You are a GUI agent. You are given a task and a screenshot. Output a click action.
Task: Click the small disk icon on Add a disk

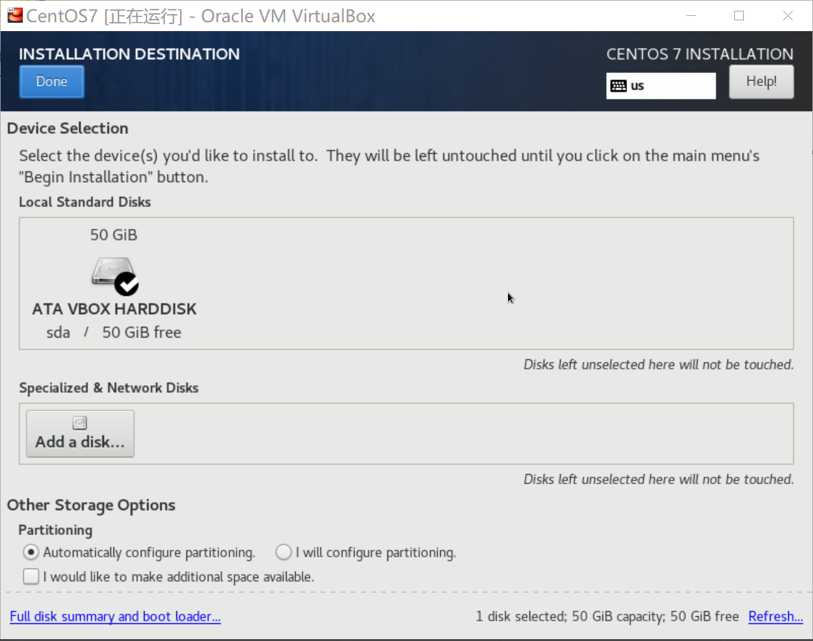click(80, 423)
